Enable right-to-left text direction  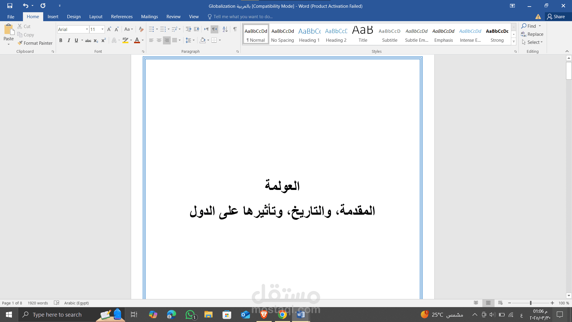[x=214, y=29]
